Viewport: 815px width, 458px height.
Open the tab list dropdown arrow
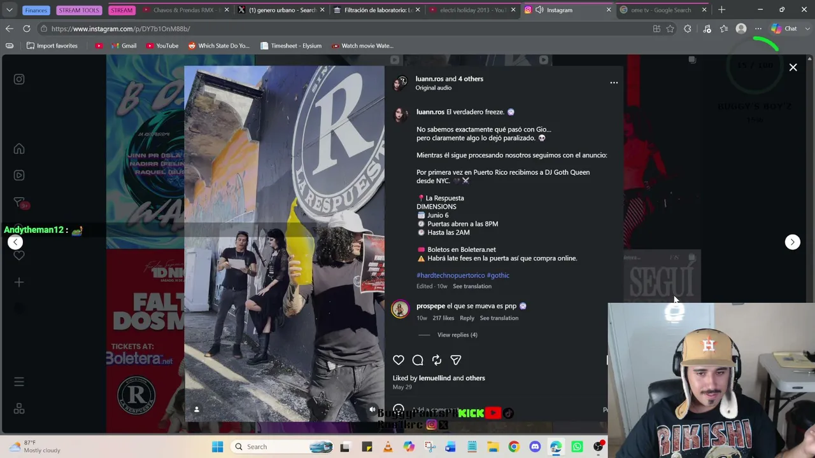(x=10, y=10)
